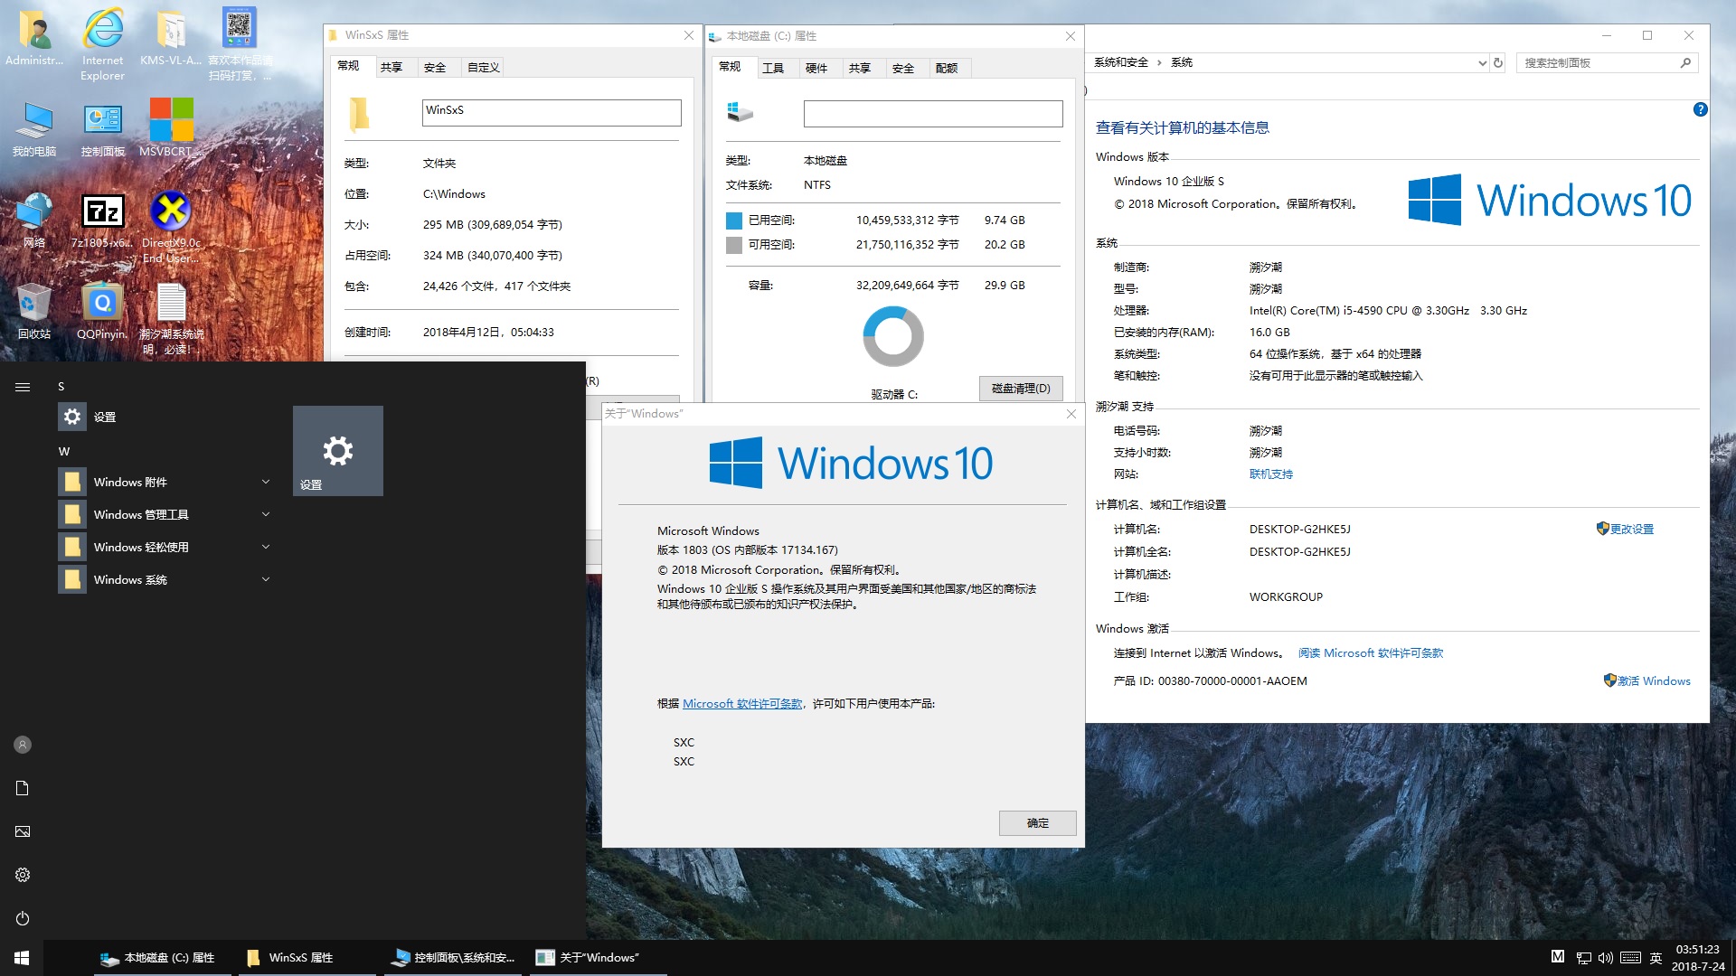The image size is (1736, 976).
Task: Switch to 工具 tab in drive C properties
Action: (x=772, y=68)
